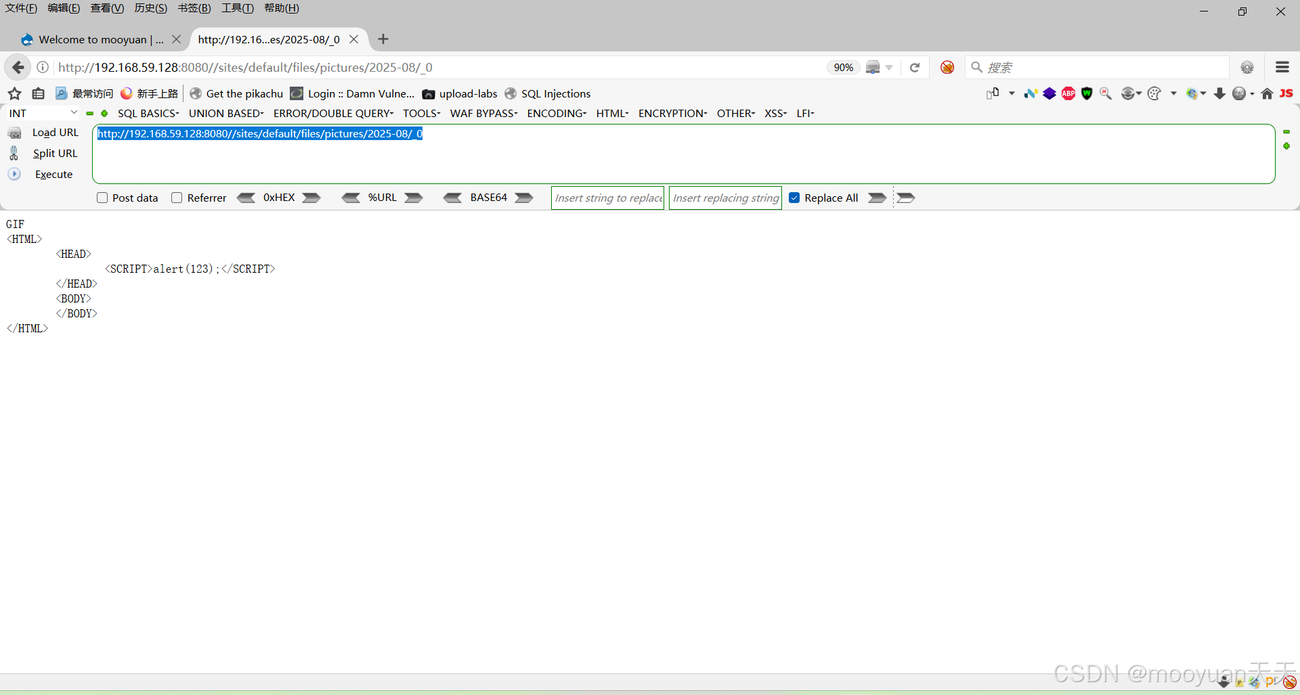Open the cookie manager extension icon
Image resolution: width=1300 pixels, height=695 pixels.
click(1154, 93)
